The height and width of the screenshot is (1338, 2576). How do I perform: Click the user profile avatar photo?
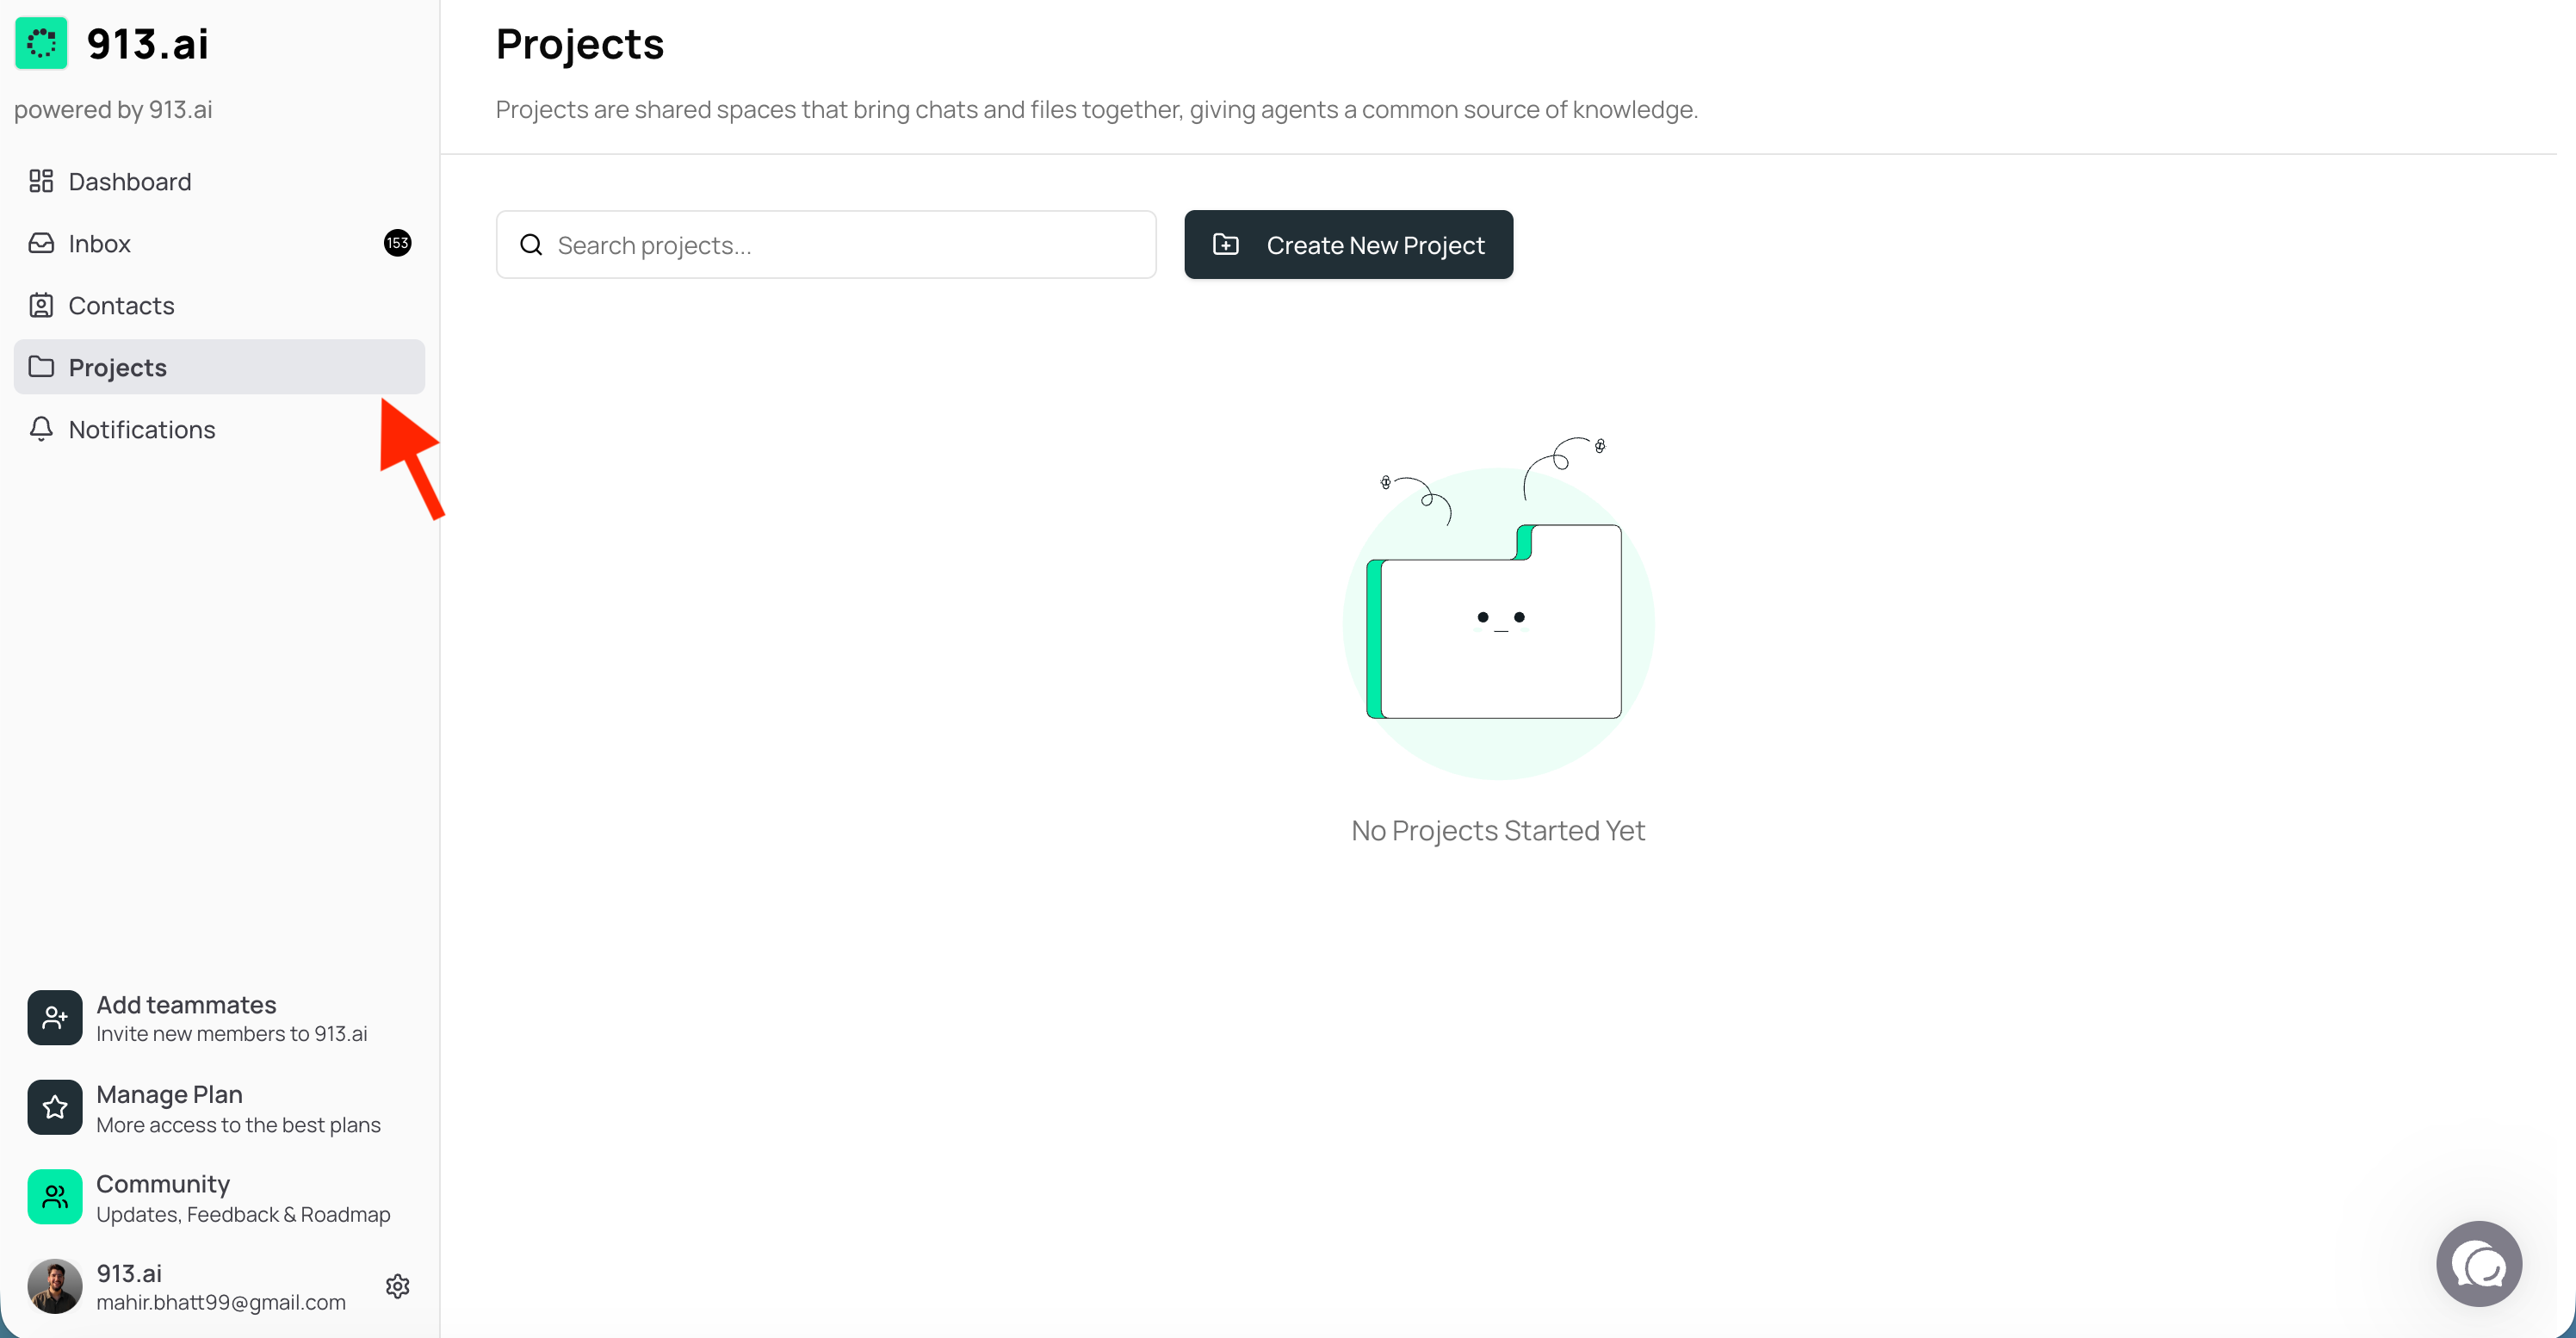[55, 1286]
